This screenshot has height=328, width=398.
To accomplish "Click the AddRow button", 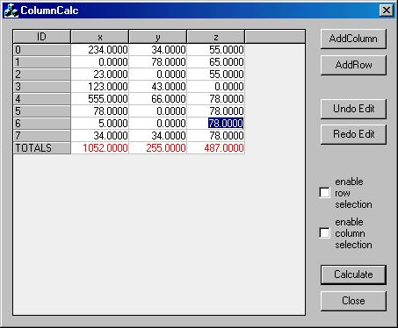I will [x=353, y=65].
